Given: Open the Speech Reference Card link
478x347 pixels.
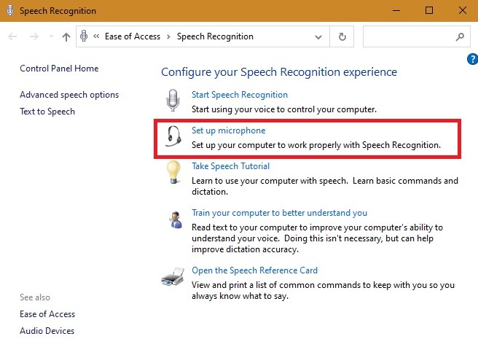Looking at the screenshot, I should point(254,270).
